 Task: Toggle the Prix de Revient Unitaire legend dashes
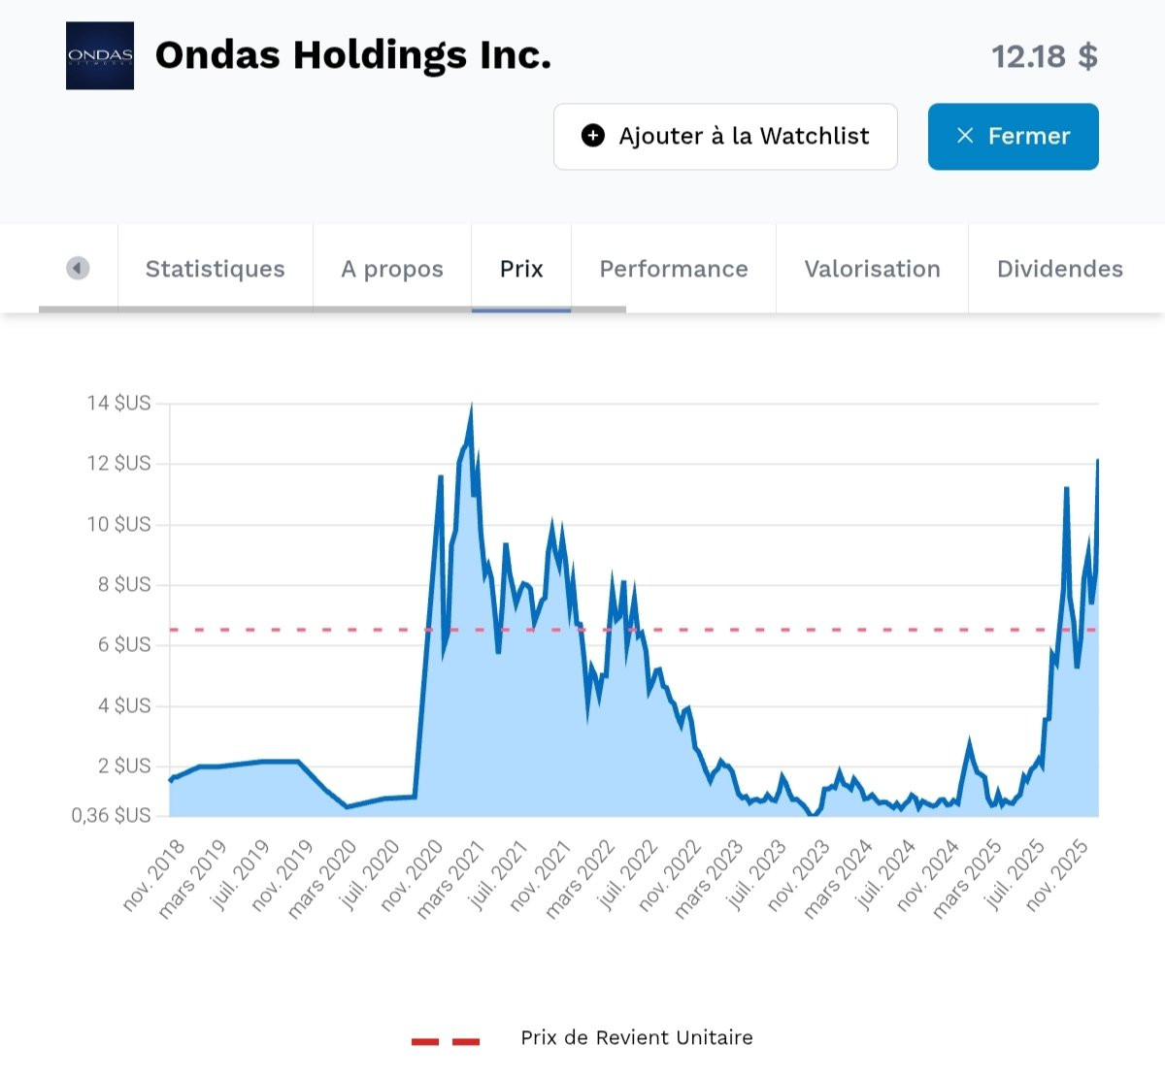point(446,1041)
